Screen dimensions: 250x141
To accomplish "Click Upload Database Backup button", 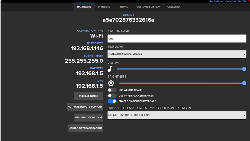I will pyautogui.click(x=85, y=128).
